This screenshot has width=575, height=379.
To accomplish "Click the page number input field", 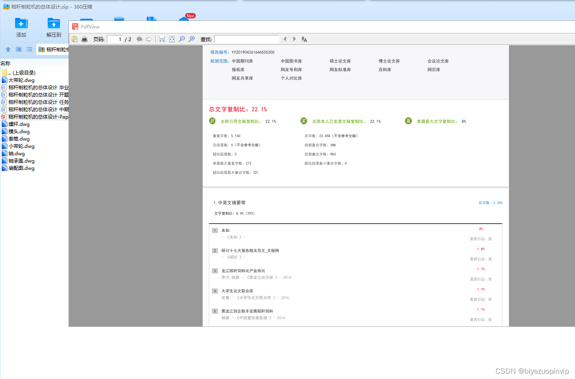I will pos(115,39).
